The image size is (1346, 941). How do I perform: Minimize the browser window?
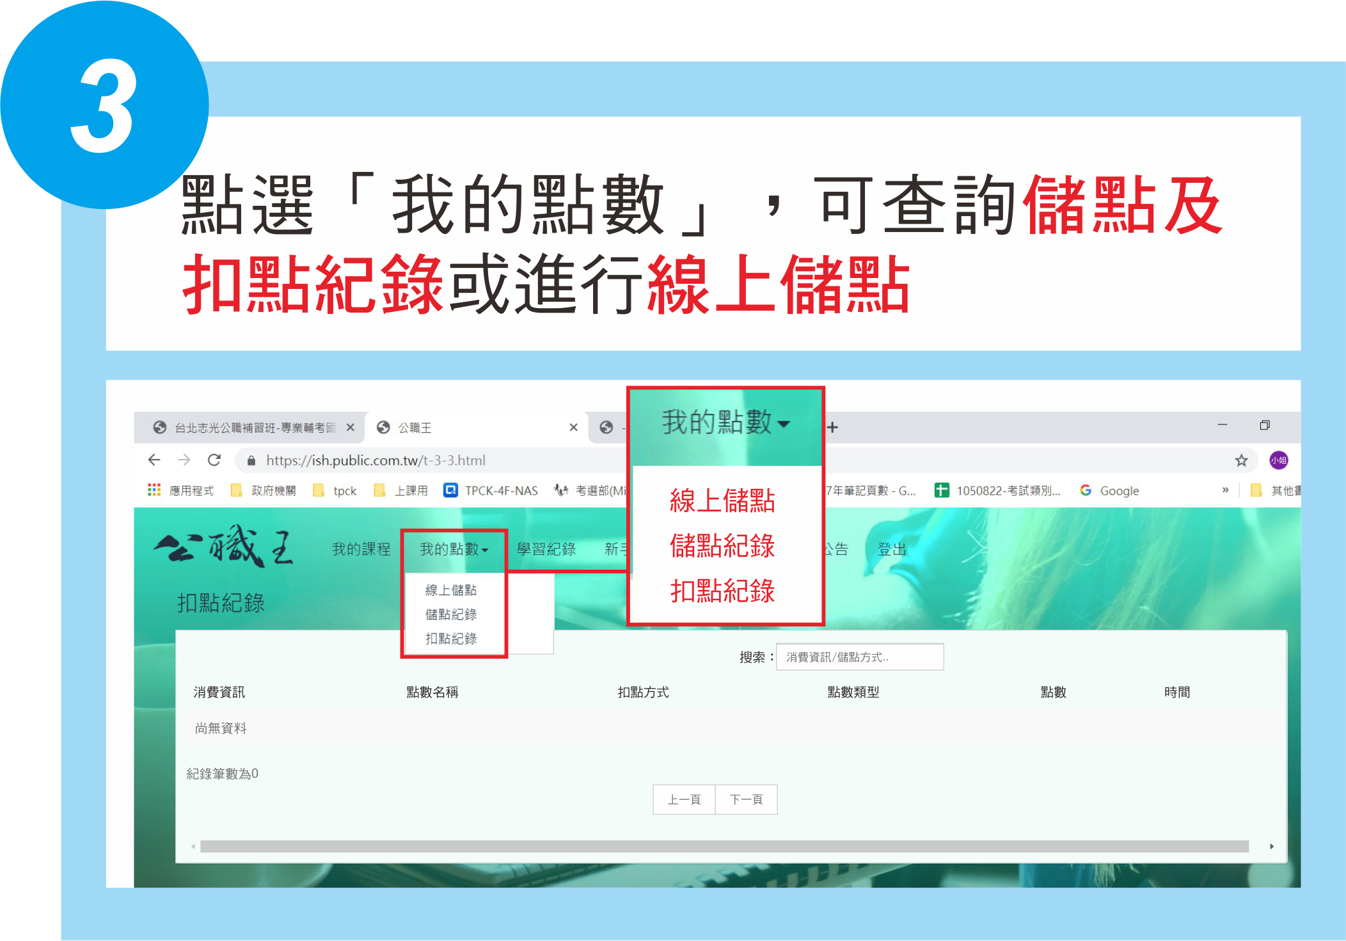[x=1223, y=425]
